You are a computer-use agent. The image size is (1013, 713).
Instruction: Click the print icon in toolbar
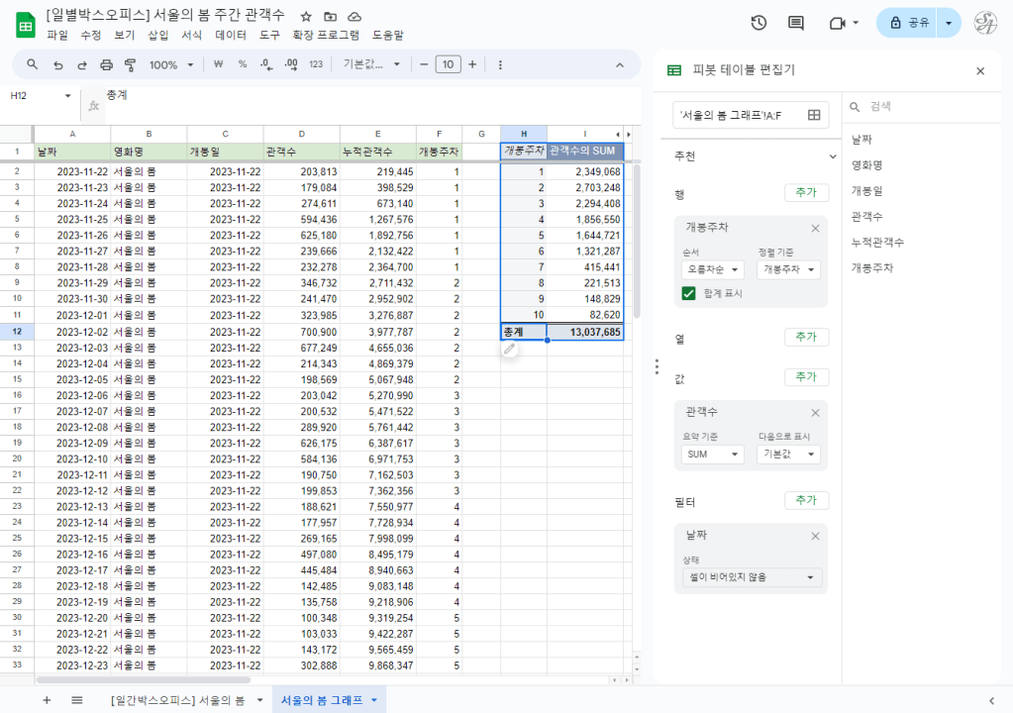click(x=106, y=65)
